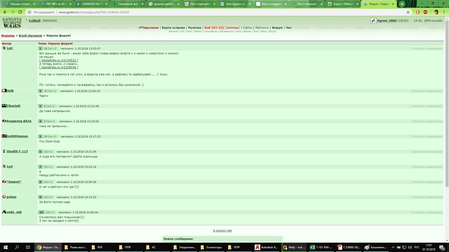Go to the Клуб Нытиков breadcrumb

coord(30,36)
